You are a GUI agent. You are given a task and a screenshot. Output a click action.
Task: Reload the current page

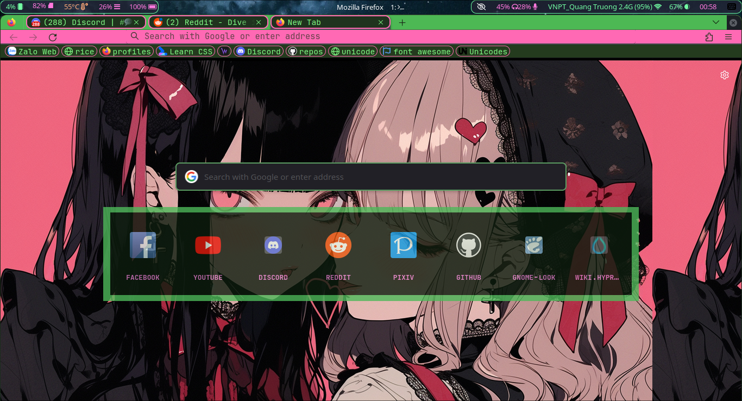pos(53,37)
